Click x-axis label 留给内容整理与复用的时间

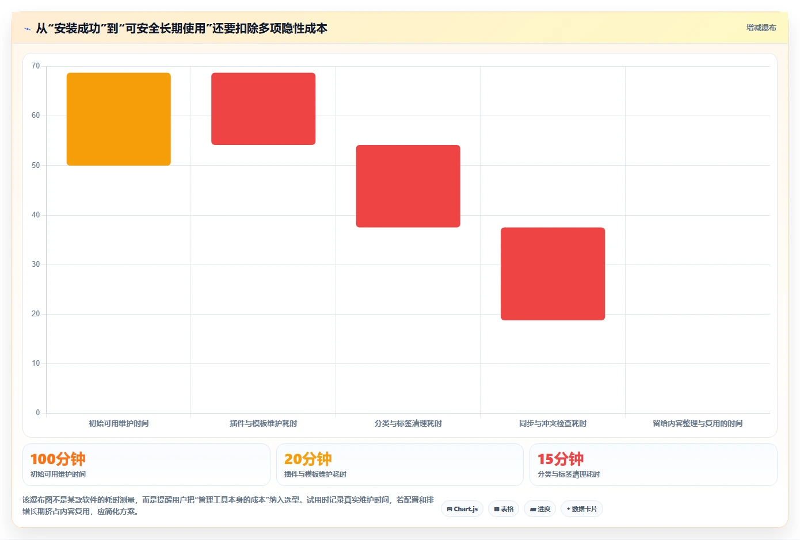[x=698, y=423]
